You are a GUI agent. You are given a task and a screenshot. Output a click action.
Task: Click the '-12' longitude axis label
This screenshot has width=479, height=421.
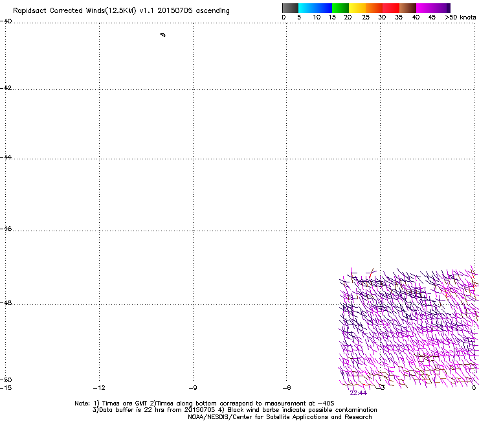pos(99,388)
